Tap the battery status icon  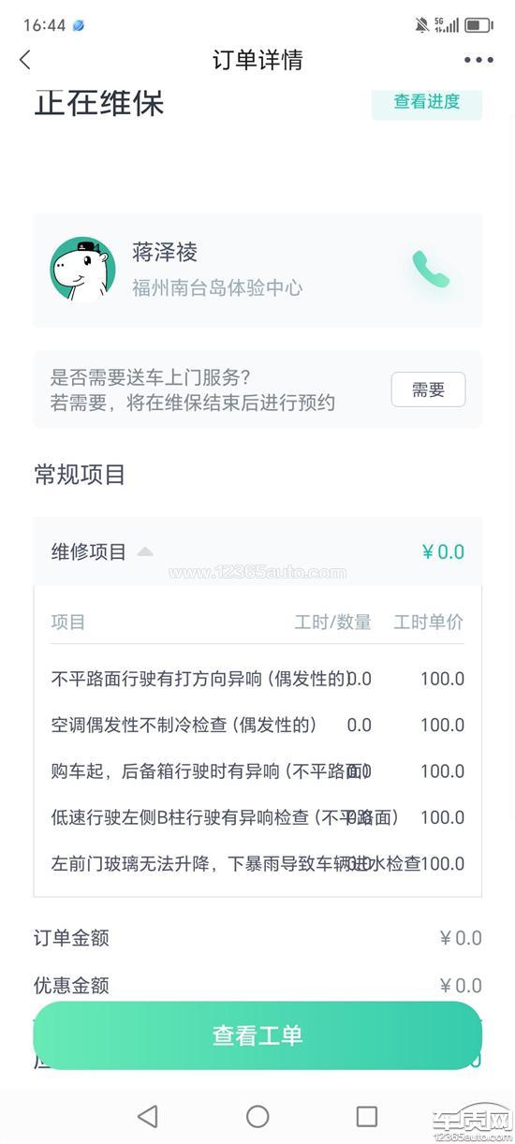pos(478,25)
